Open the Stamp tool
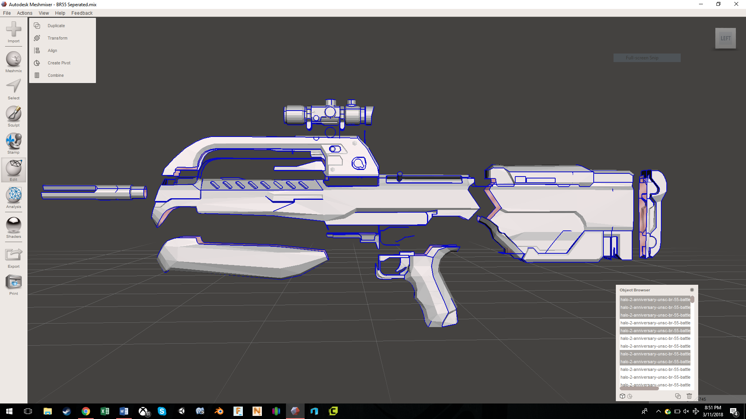Image resolution: width=746 pixels, height=419 pixels. [x=14, y=141]
